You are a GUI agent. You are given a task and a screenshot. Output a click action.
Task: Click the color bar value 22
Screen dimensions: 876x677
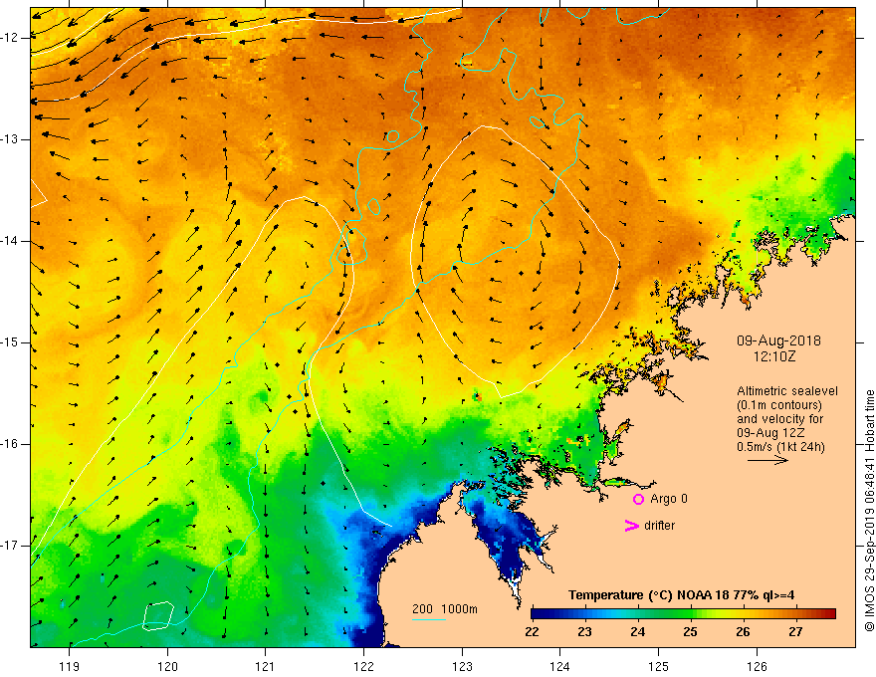click(532, 632)
